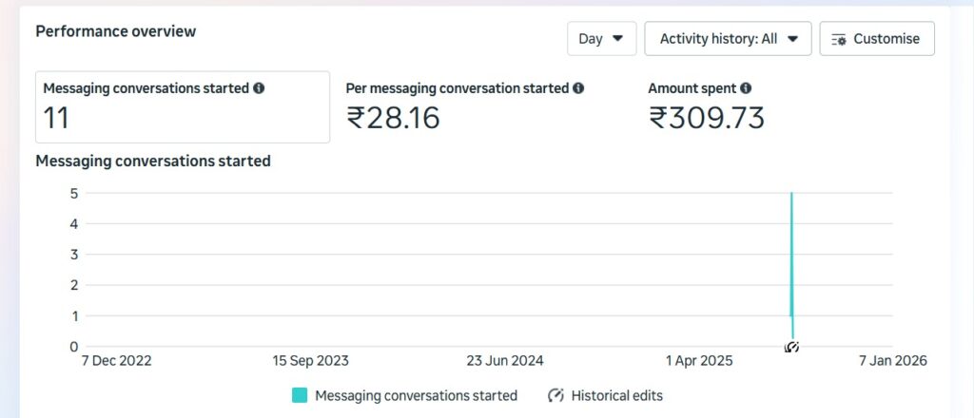This screenshot has height=418, width=974.
Task: Click the ₹309.73 amount value
Action: tap(706, 118)
